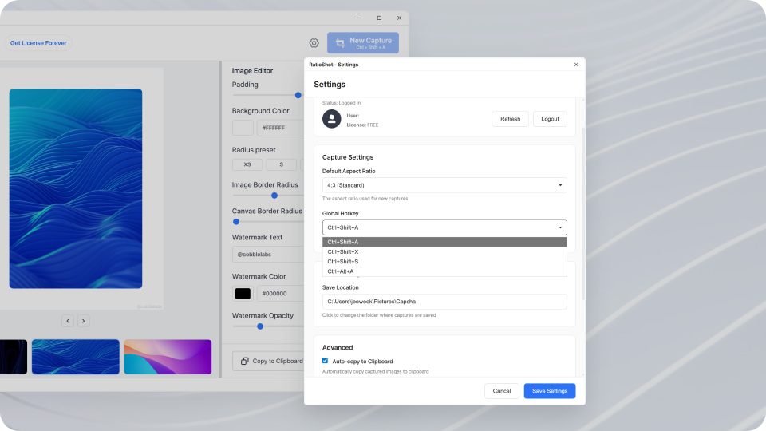Open the black Watermark Color swatch

click(243, 293)
